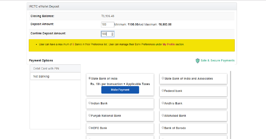Choose Federal bank radio option

[163, 91]
